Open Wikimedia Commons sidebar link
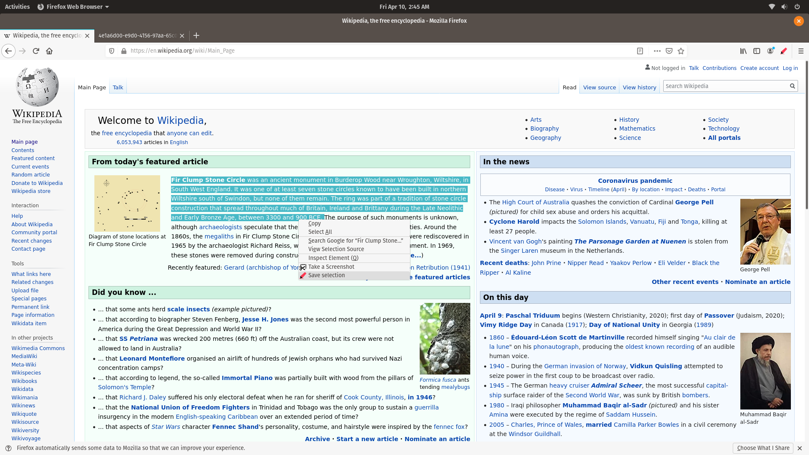Screen dimensions: 809x455 click(x=38, y=348)
